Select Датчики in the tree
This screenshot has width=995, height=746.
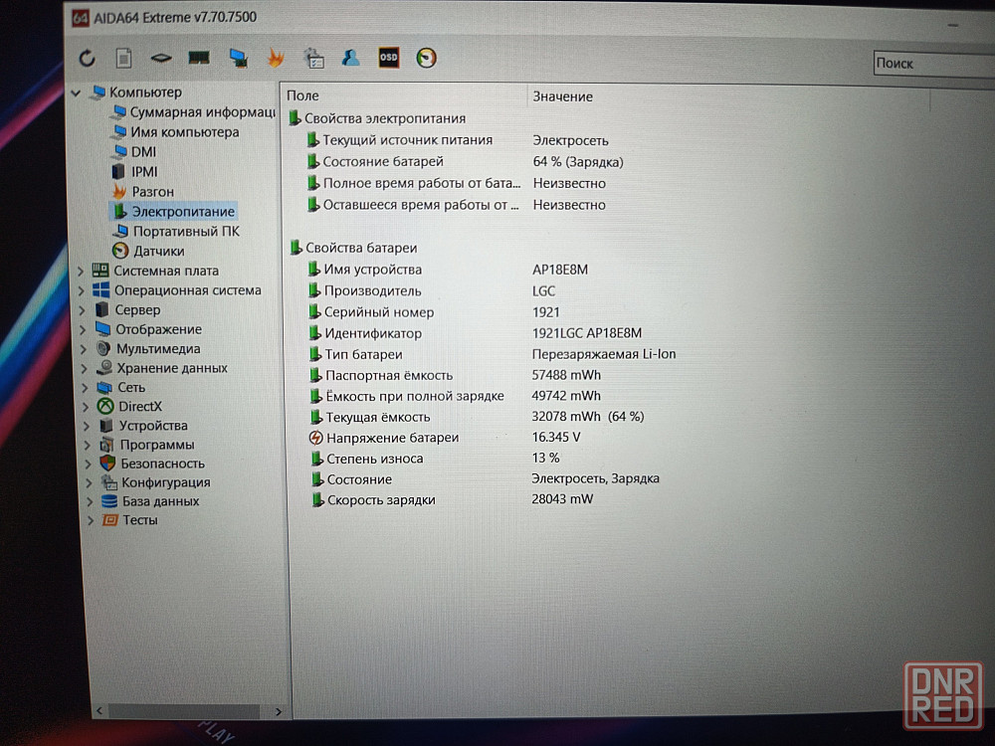[158, 251]
